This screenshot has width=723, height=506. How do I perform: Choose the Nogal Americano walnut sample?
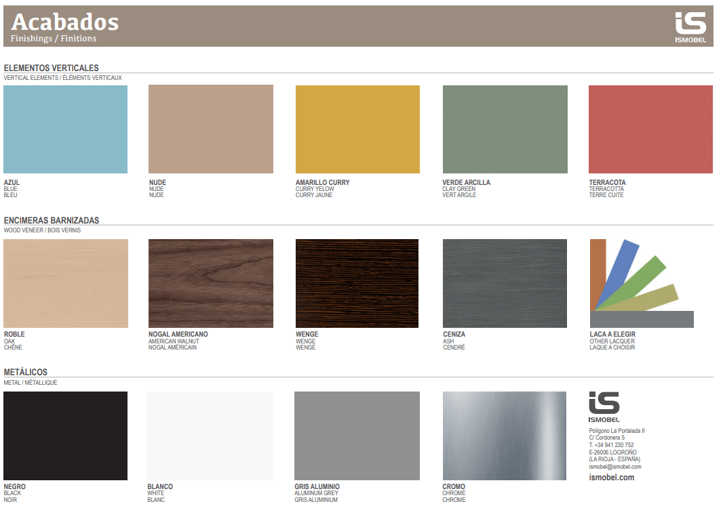coord(211,283)
